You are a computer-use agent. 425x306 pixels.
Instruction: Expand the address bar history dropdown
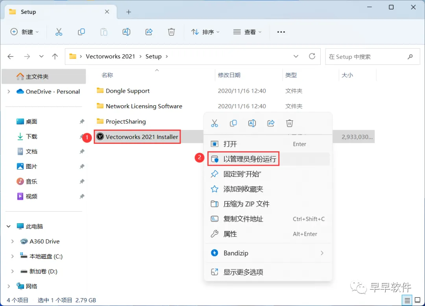(296, 56)
